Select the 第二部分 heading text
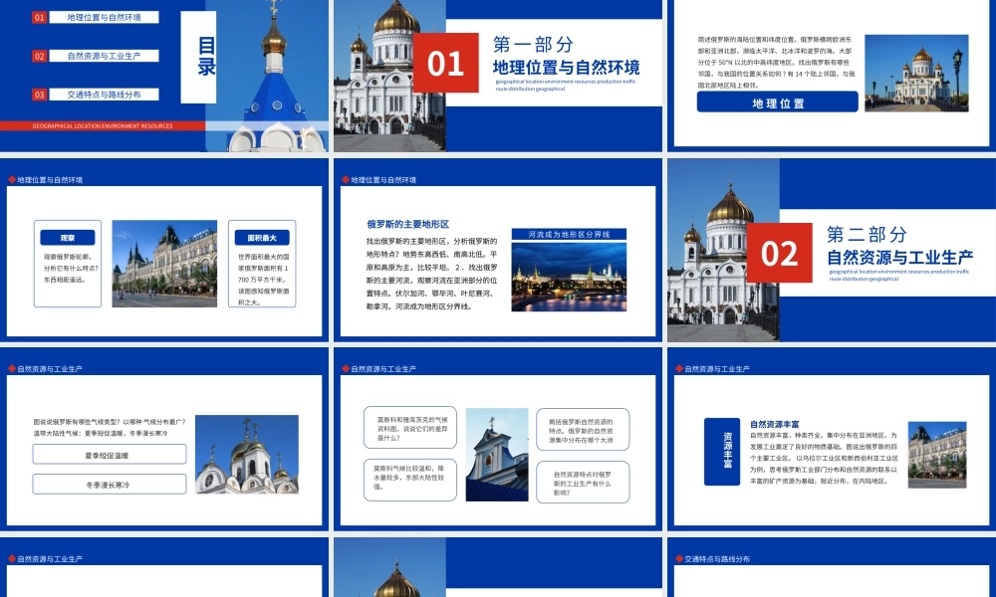 point(867,234)
